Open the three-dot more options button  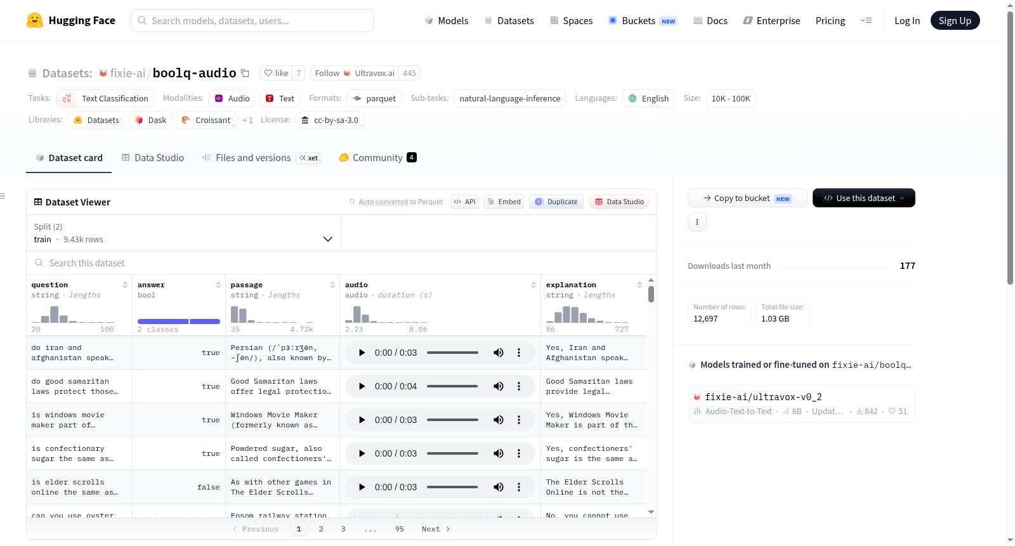(697, 222)
